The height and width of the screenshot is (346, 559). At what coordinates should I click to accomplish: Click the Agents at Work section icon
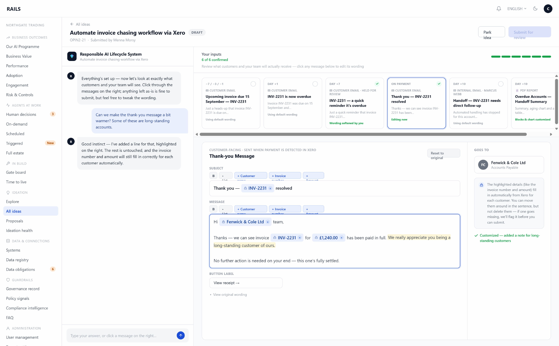pos(8,105)
